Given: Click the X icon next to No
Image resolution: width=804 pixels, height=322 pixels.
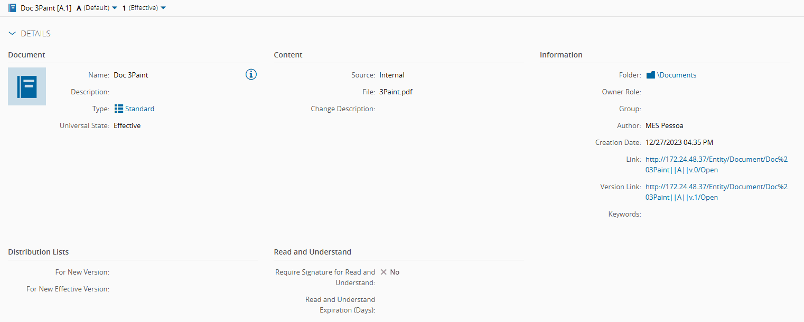Looking at the screenshot, I should click(384, 272).
